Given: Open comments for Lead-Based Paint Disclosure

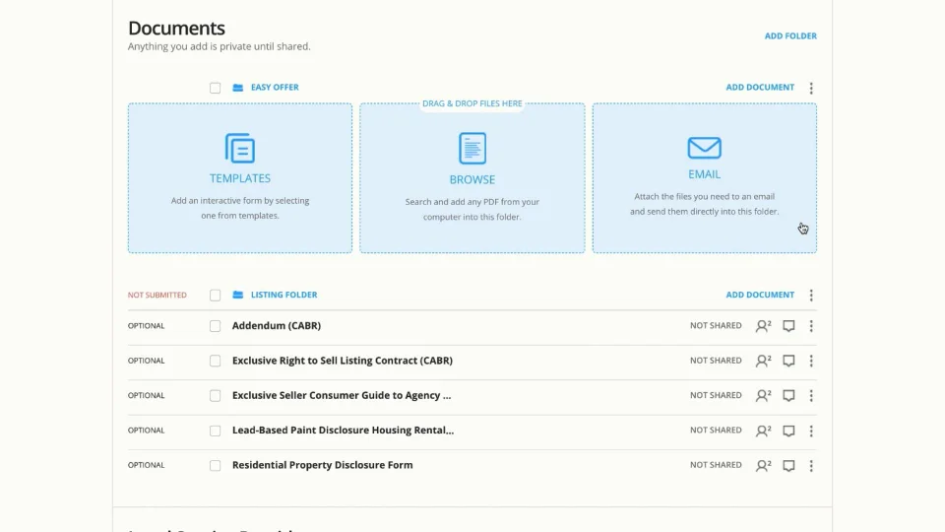Looking at the screenshot, I should [788, 431].
